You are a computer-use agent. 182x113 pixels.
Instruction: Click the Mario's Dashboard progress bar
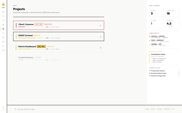31,49
